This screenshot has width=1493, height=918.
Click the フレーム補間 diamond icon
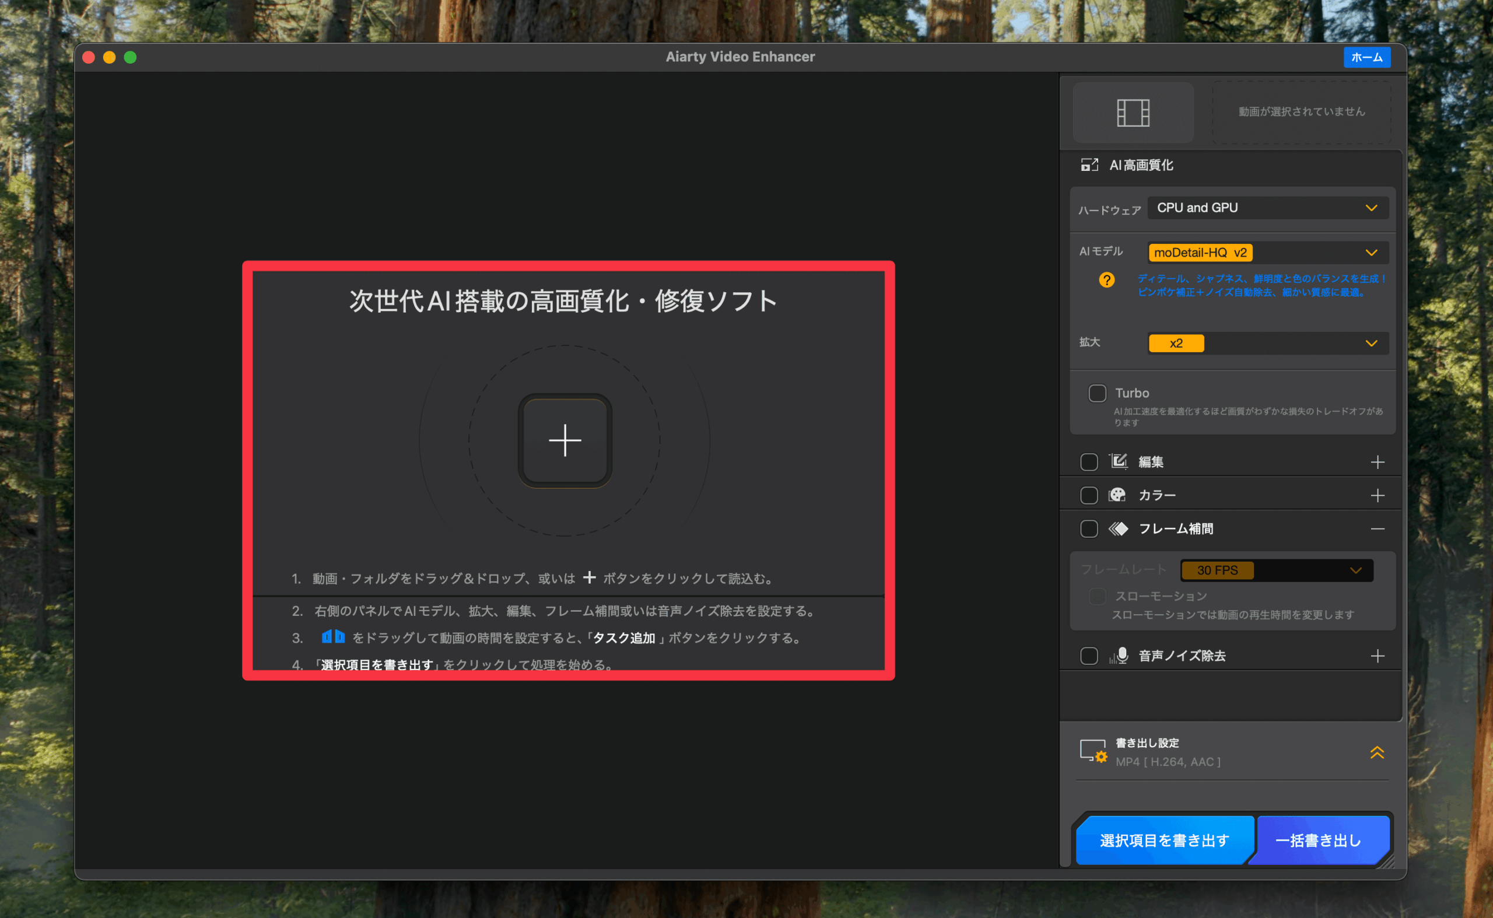[x=1119, y=529]
